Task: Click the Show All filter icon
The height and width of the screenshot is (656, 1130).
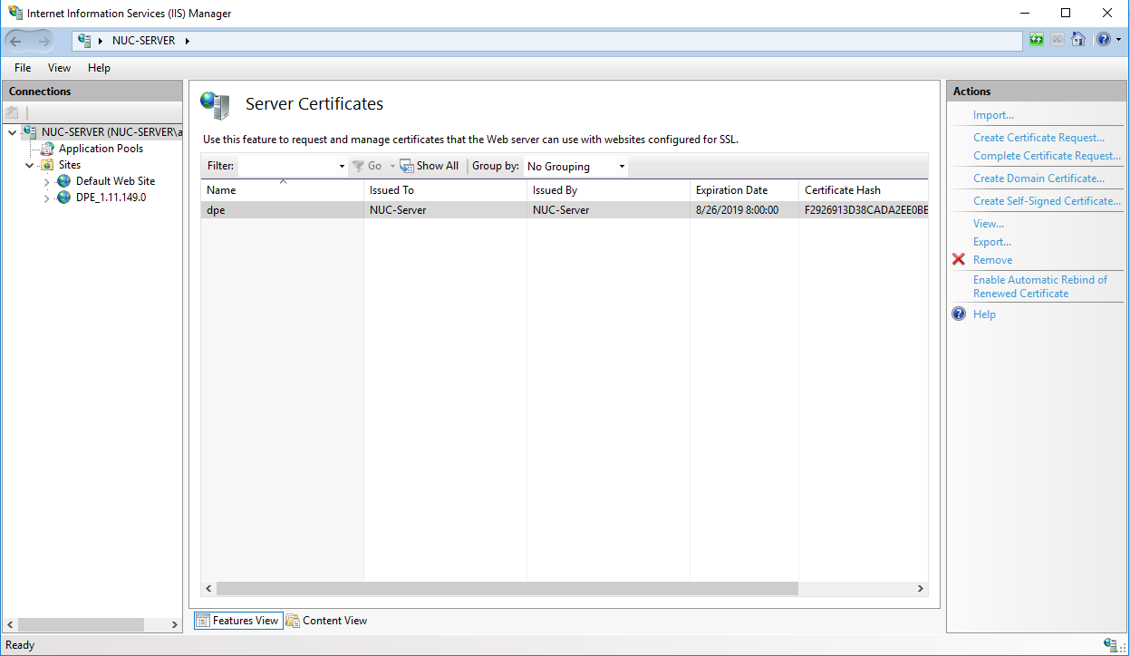Action: click(x=407, y=167)
